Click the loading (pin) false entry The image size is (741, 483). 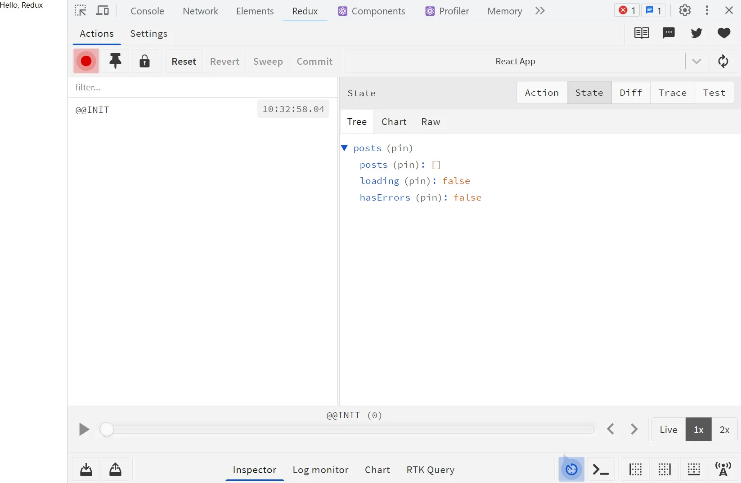(415, 181)
